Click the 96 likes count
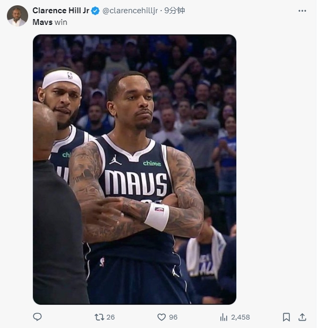The height and width of the screenshot is (328, 317). [173, 317]
